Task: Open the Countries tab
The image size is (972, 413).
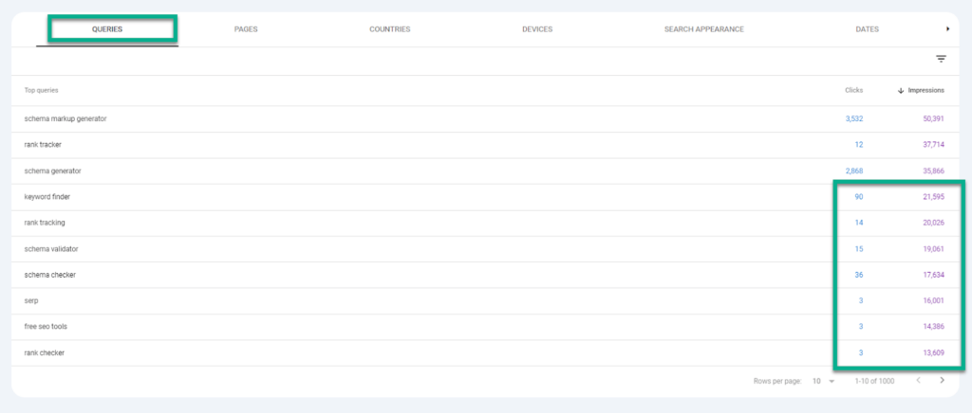Action: pos(389,29)
